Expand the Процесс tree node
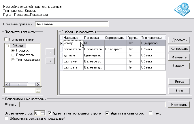The width and height of the screenshot is (194, 124). [x=13, y=50]
